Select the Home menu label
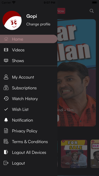Image resolution: width=99 pixels, height=176 pixels. (18, 39)
